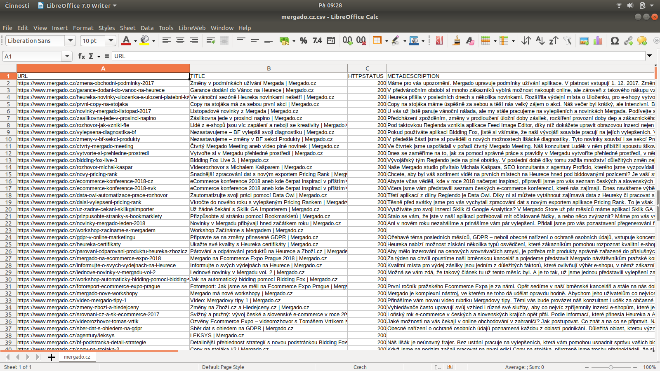
Task: Open system volume indicator
Action: coord(630,5)
